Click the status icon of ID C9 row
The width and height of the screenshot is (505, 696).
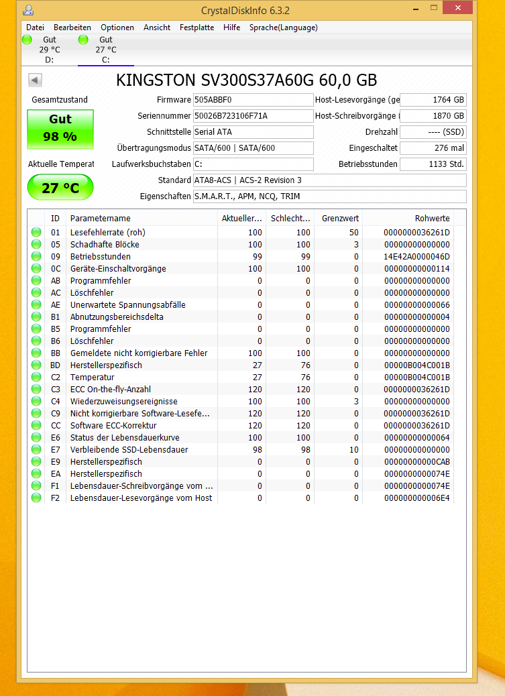(36, 413)
